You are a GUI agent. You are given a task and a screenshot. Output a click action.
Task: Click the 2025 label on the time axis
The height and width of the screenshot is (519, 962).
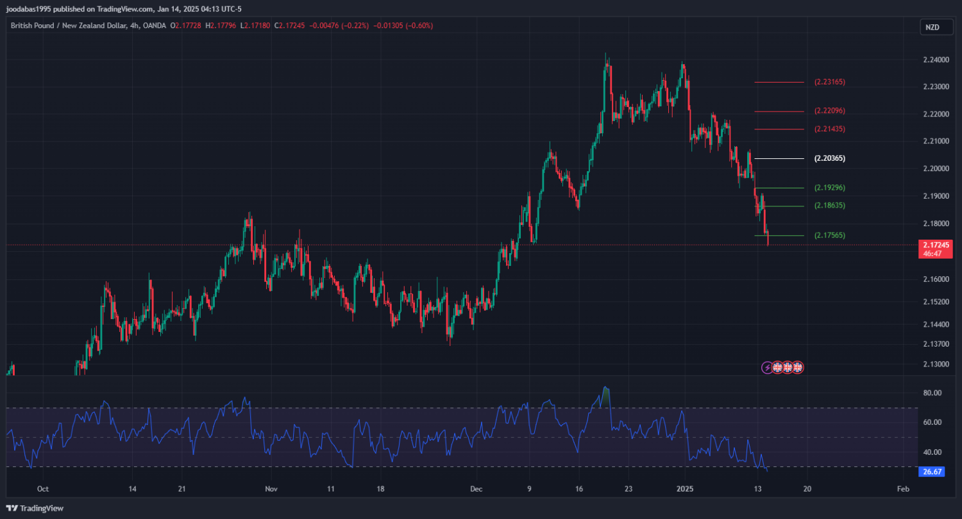tap(684, 489)
